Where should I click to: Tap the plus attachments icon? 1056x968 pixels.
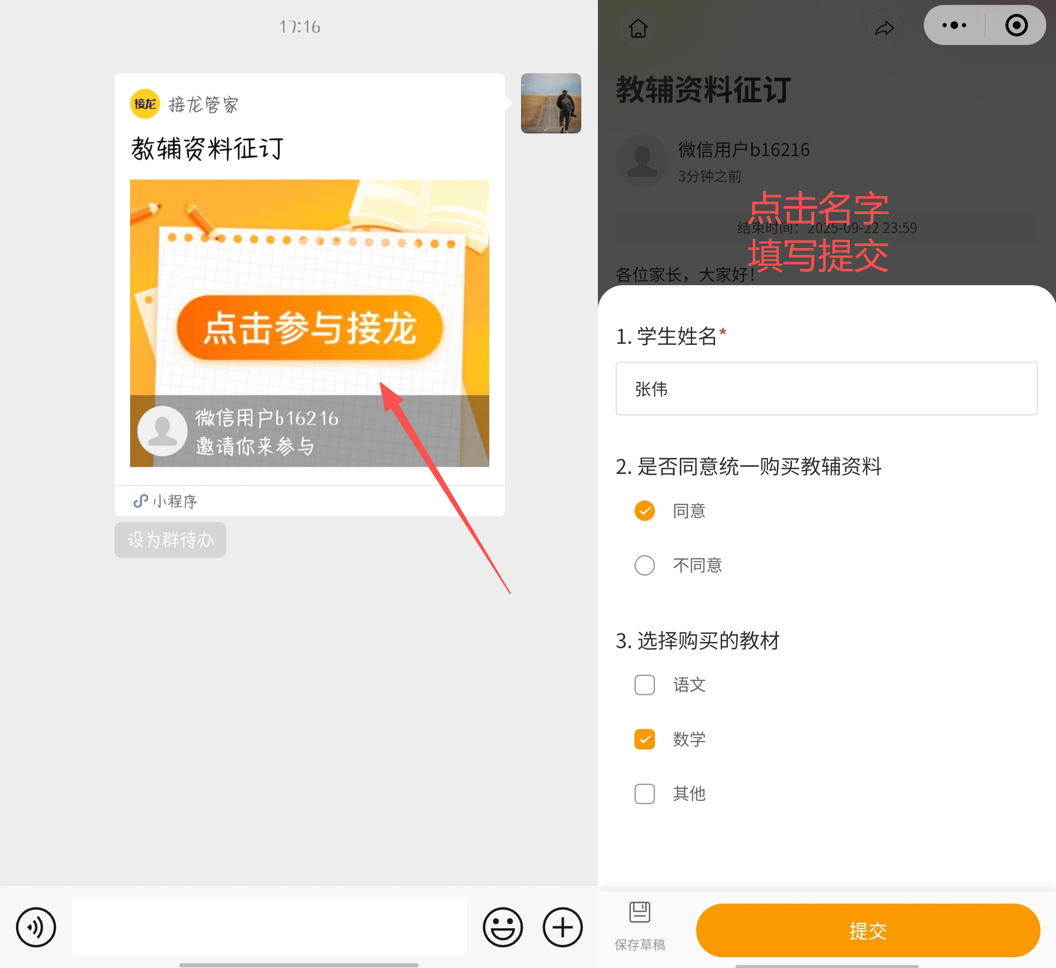click(562, 927)
